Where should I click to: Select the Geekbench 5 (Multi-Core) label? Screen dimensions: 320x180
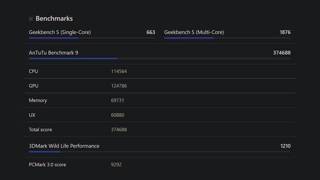click(194, 32)
